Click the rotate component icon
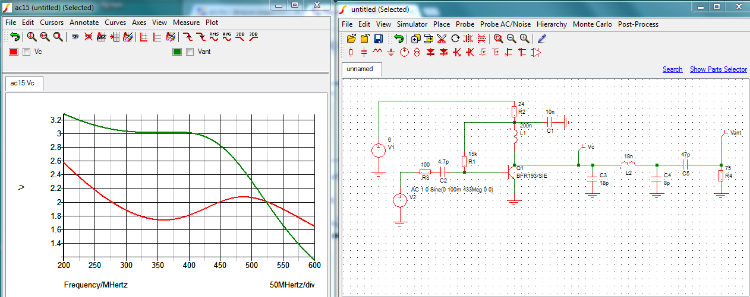 455,39
